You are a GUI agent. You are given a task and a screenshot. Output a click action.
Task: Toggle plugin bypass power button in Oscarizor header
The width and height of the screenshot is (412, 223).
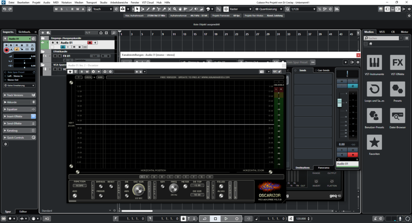click(x=70, y=72)
